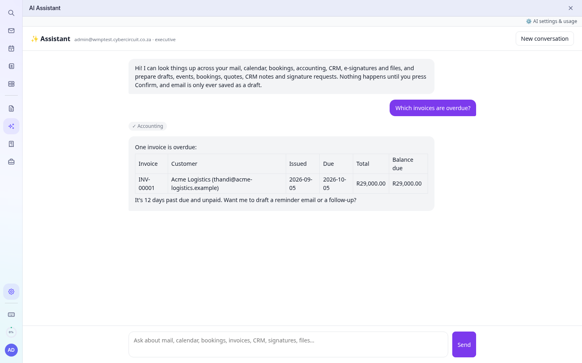Select the 'Which invoices are overdue?' message bubble
This screenshot has height=363, width=582.
click(433, 108)
